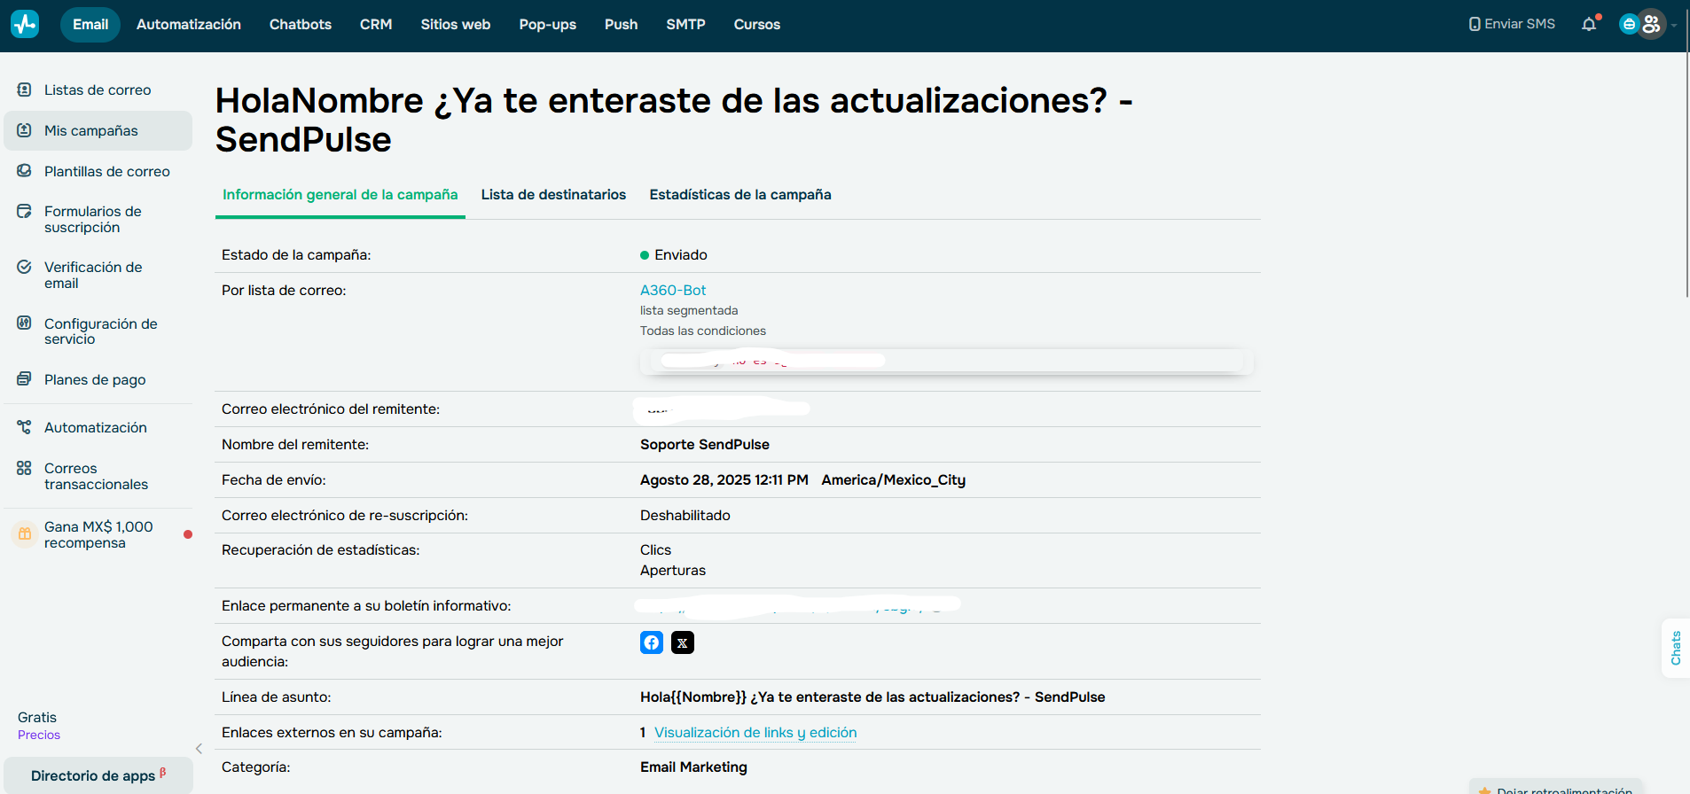Screen dimensions: 1690x794
Task: Click the SendPulse logo icon
Action: [25, 24]
